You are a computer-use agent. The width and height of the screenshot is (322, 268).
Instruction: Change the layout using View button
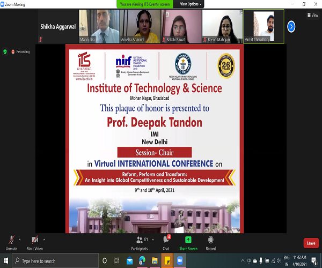tap(312, 15)
